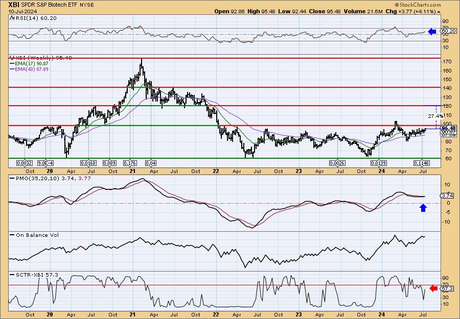This screenshot has height=319, width=460.
Task: Click the EMA(43) 87.89 legend text
Action: tap(31, 69)
